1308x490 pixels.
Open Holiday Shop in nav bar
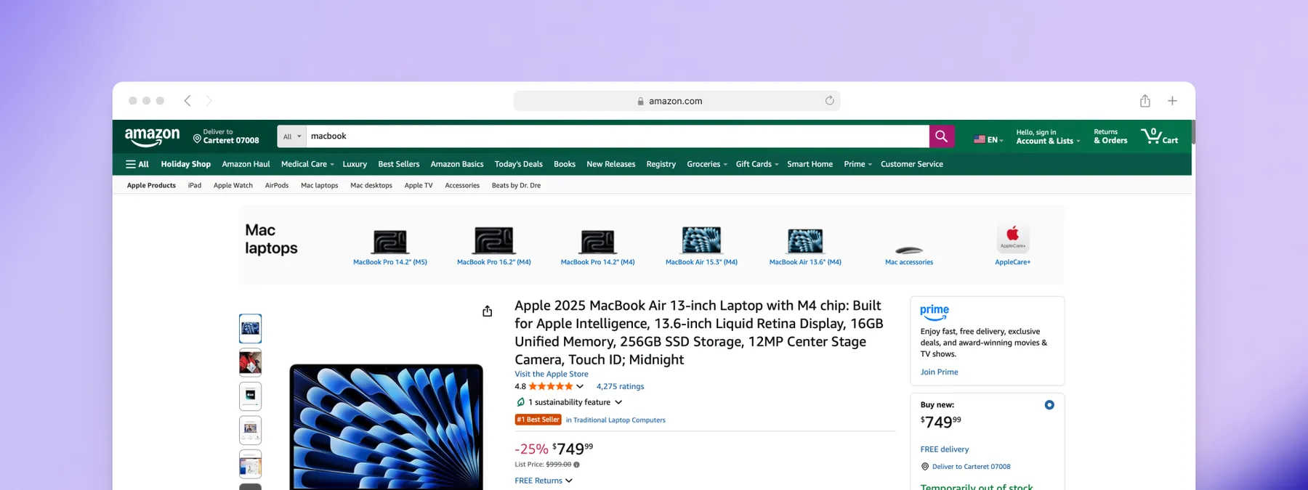(185, 164)
